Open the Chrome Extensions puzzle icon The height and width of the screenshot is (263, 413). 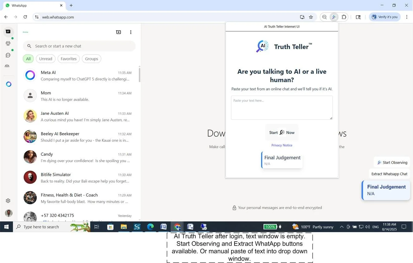coord(344,17)
